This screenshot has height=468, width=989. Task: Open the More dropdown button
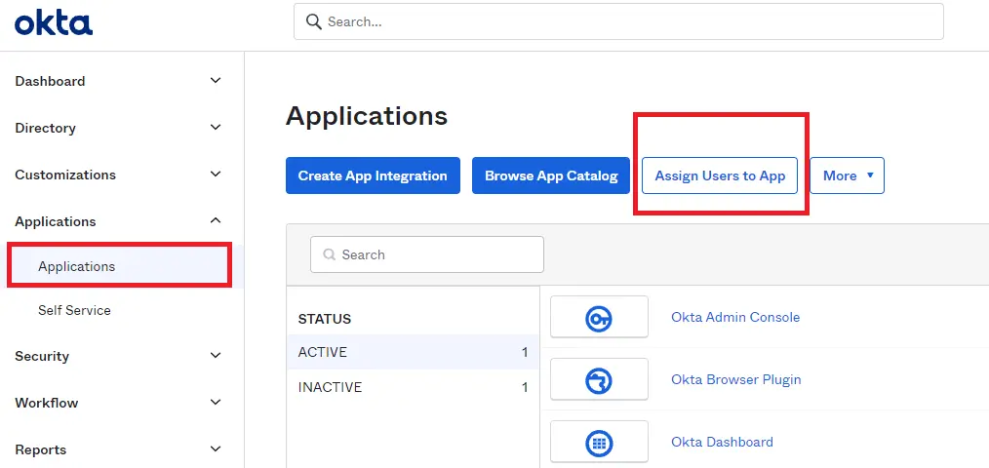click(x=847, y=175)
